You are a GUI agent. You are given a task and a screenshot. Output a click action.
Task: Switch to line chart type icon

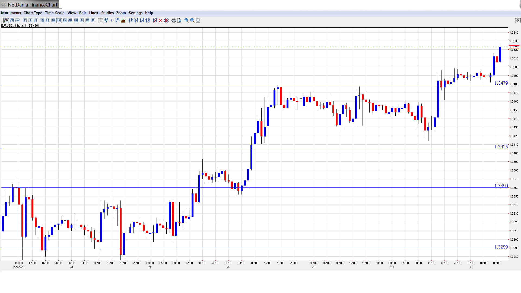pos(17,20)
